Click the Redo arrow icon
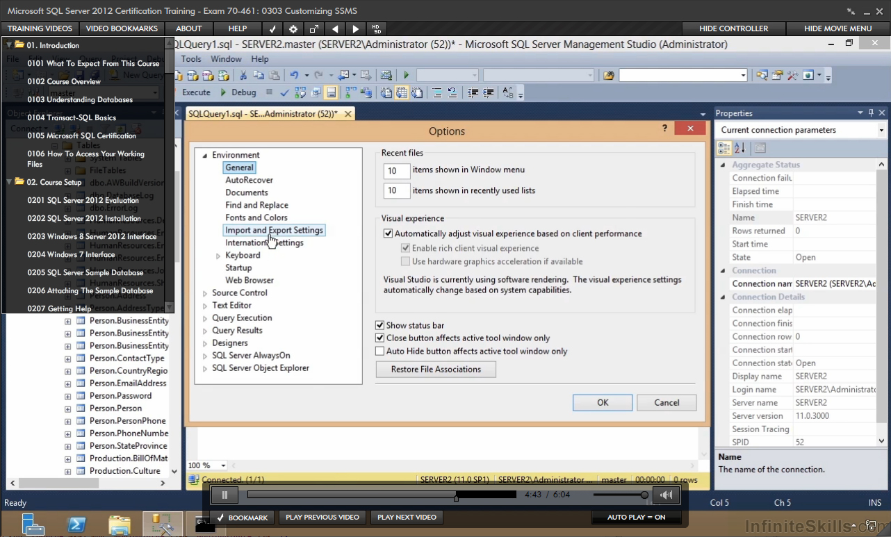891x537 pixels. pos(318,75)
